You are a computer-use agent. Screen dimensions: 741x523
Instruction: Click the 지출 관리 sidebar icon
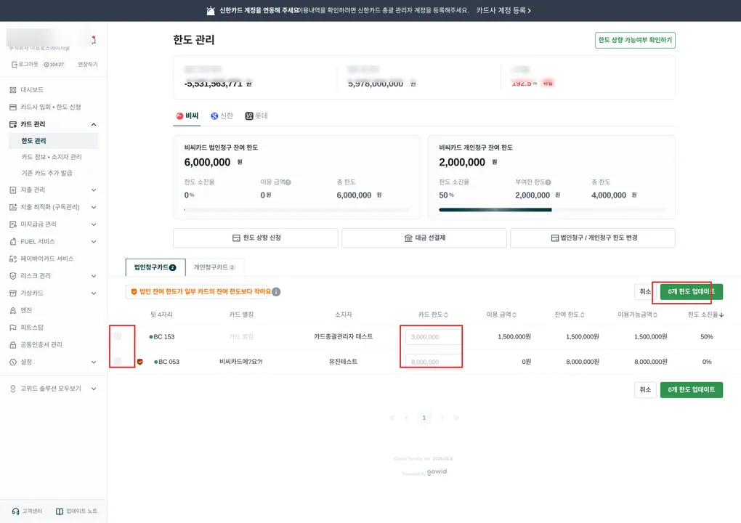13,190
